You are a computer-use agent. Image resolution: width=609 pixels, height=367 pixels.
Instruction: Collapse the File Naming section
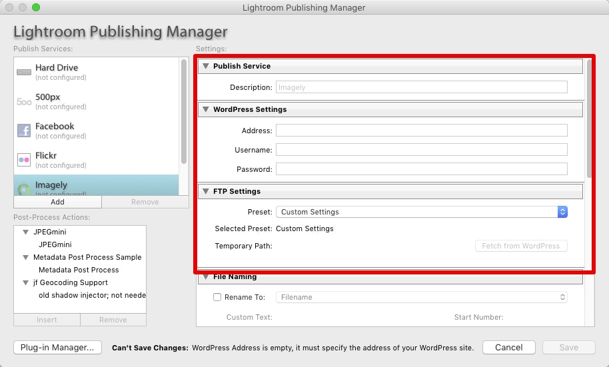tap(206, 277)
